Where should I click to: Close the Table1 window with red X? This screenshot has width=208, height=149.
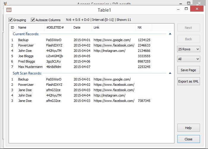tap(197, 9)
